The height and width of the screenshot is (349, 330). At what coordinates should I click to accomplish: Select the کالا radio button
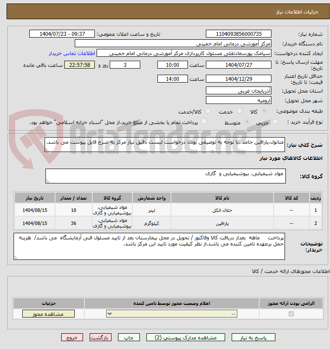coord(264,111)
